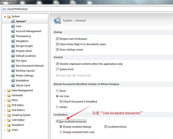Click the CAM Editor folder icon

coord(9,120)
